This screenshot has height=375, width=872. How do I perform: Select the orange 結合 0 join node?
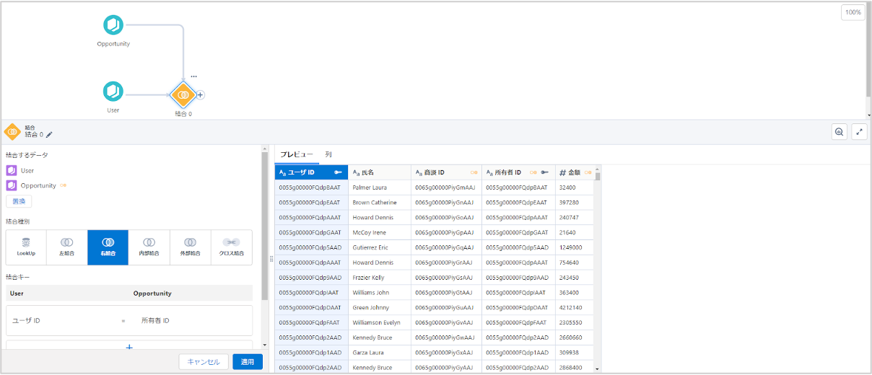point(183,94)
